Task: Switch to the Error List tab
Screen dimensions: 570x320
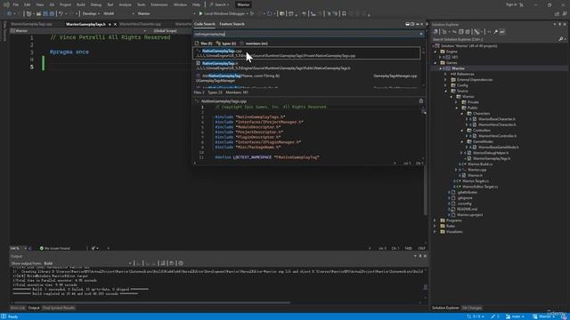Action: point(18,308)
